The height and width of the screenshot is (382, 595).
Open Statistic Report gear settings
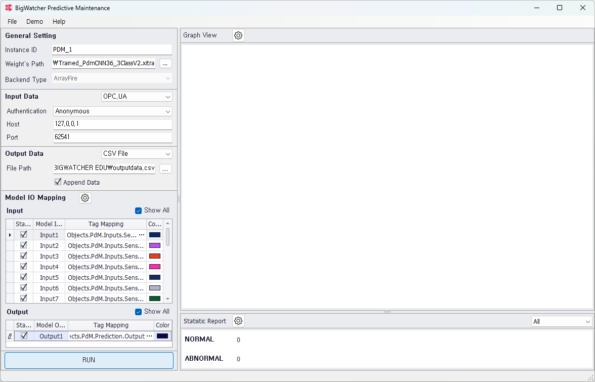pyautogui.click(x=238, y=321)
